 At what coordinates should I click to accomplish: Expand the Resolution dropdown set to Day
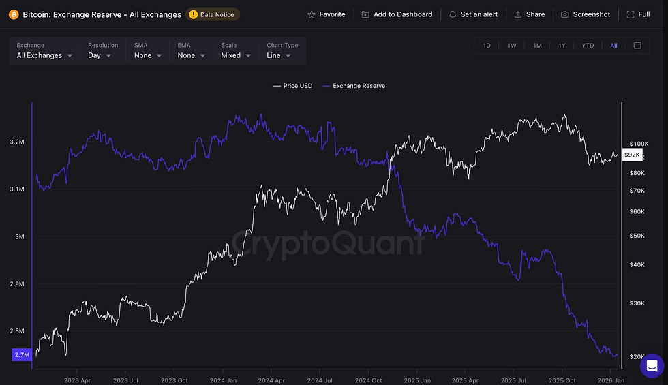tap(100, 55)
